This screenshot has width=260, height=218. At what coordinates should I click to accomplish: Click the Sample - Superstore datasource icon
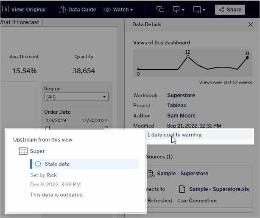[151, 174]
